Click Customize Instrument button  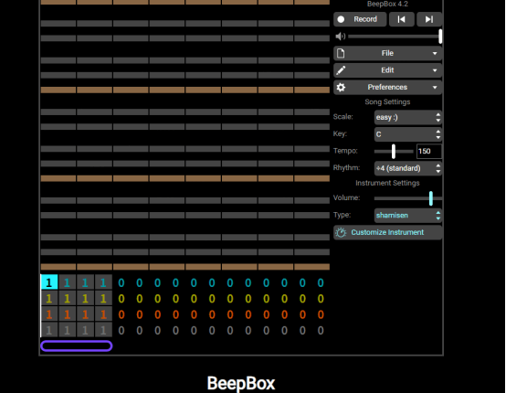(x=387, y=232)
